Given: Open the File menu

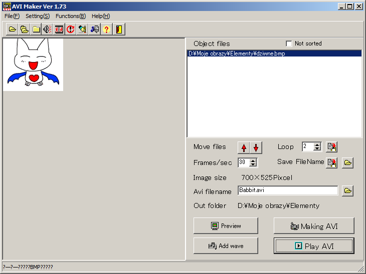Looking at the screenshot, I should 12,16.
